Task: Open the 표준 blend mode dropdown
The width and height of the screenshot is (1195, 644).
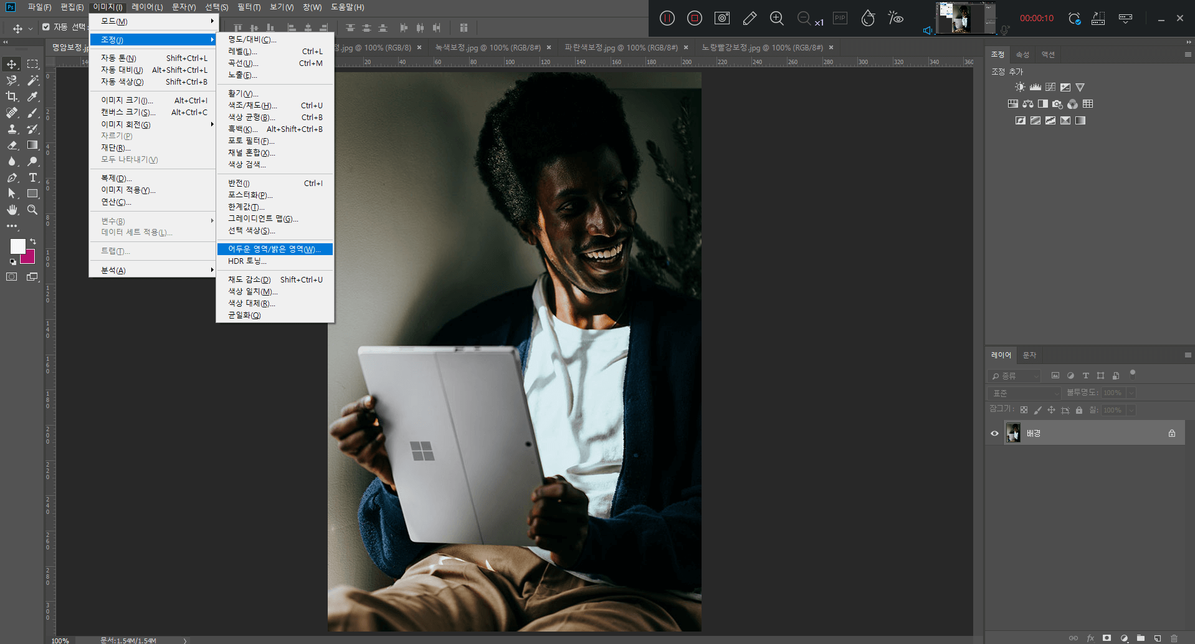Action: click(x=1024, y=393)
